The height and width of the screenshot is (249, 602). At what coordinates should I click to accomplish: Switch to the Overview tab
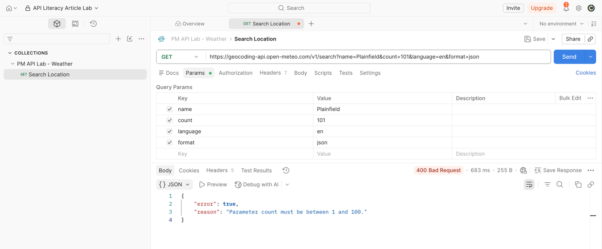(x=190, y=24)
